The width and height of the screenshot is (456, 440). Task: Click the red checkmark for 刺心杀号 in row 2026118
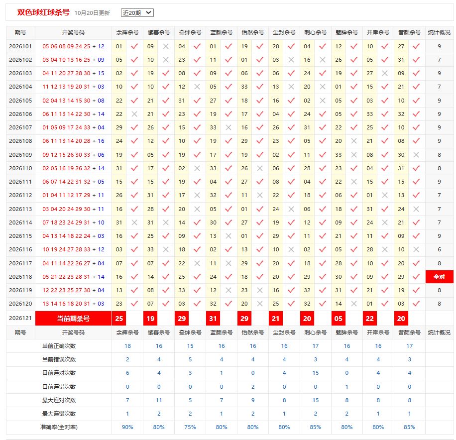coord(323,277)
